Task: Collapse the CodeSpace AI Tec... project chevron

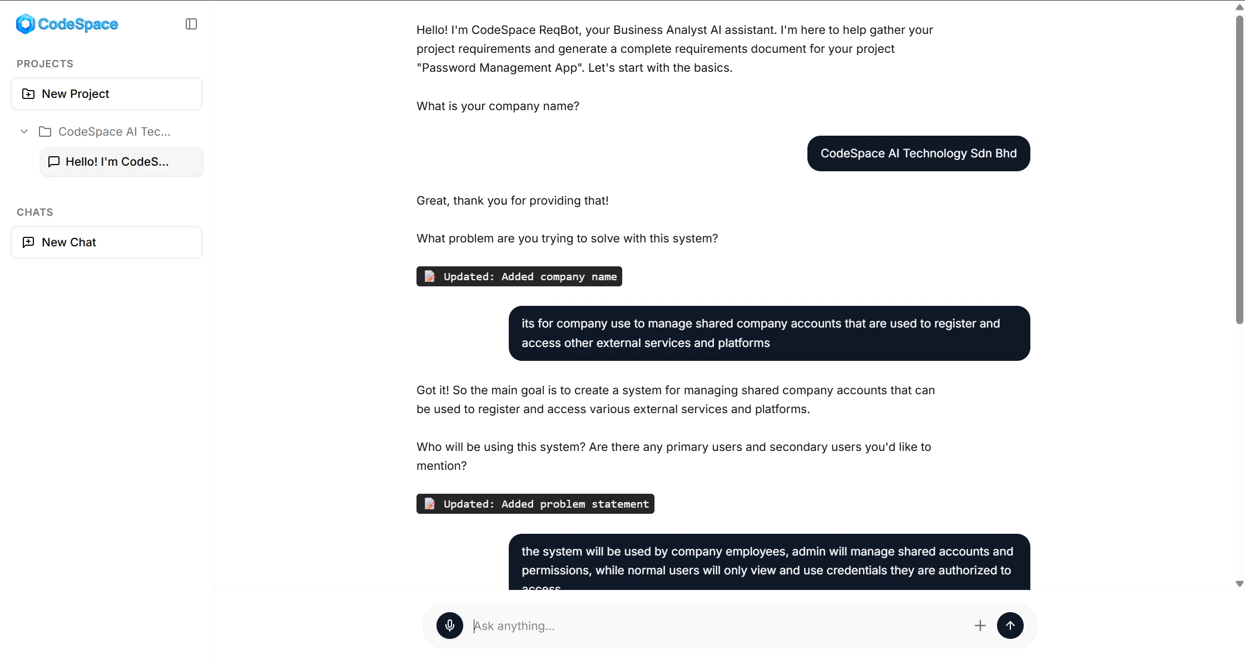Action: click(x=24, y=132)
